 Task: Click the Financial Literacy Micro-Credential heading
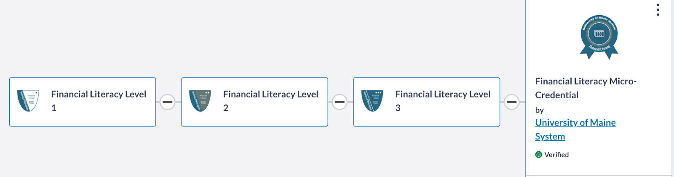coord(586,88)
